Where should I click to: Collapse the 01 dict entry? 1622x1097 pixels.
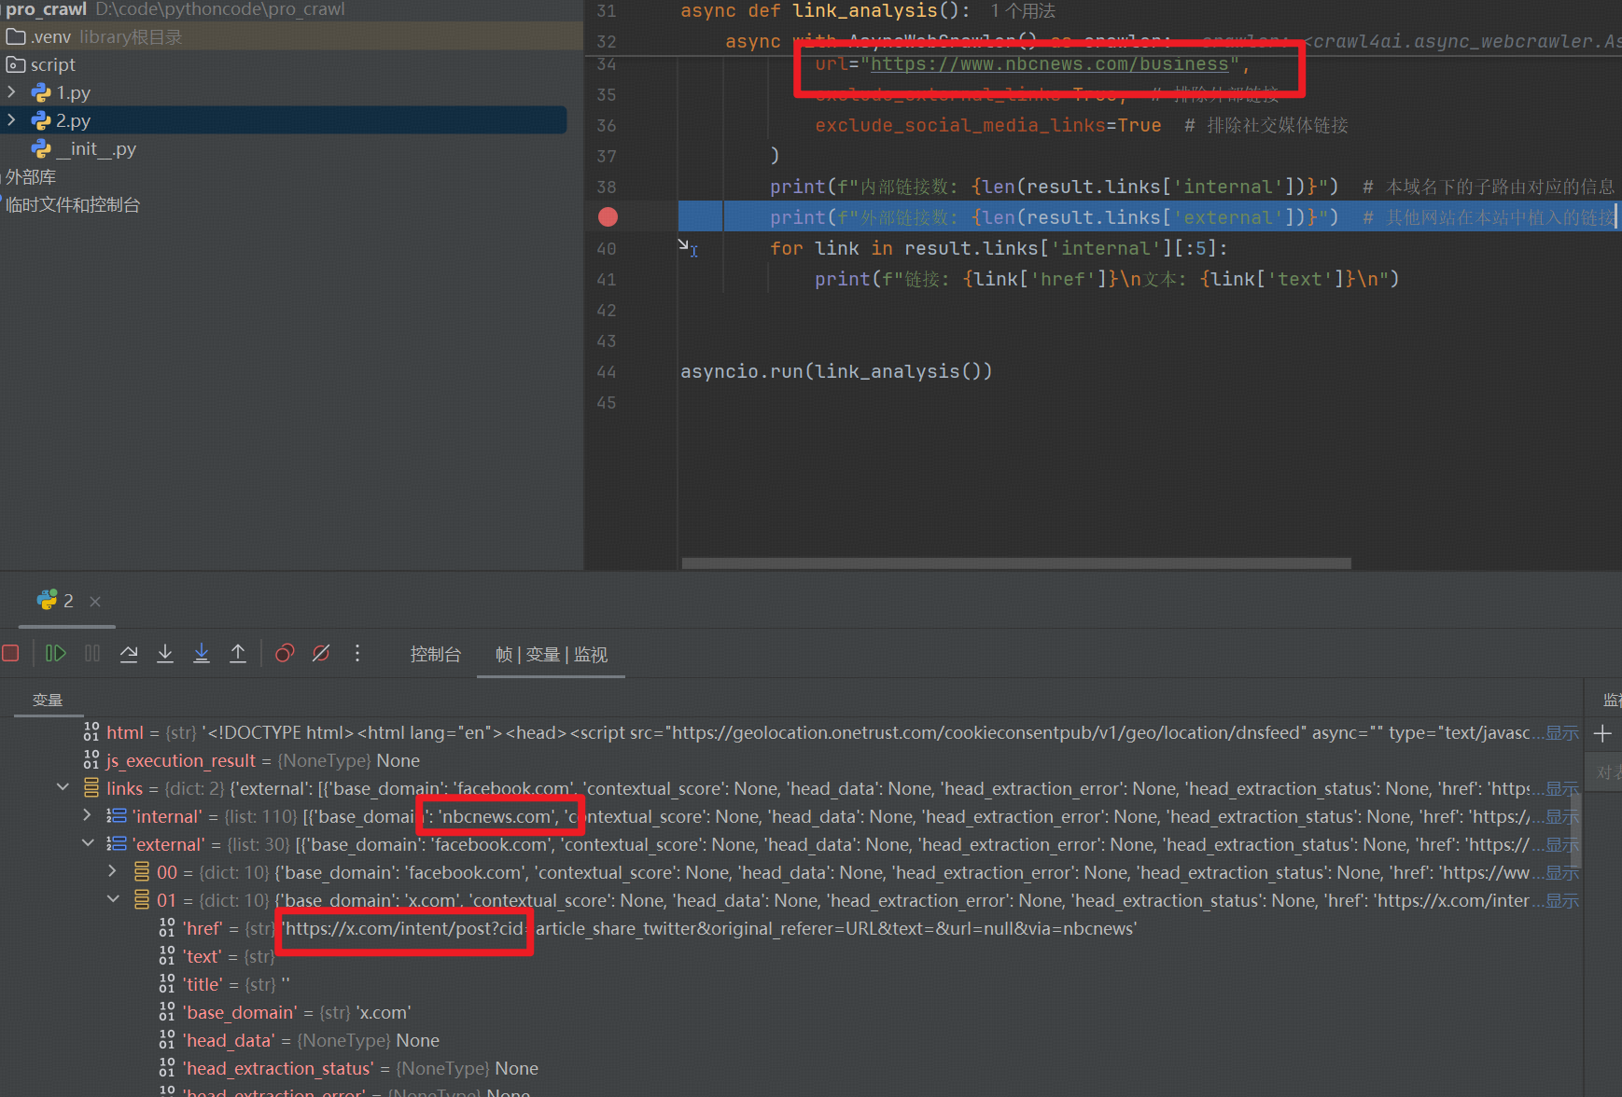(112, 899)
